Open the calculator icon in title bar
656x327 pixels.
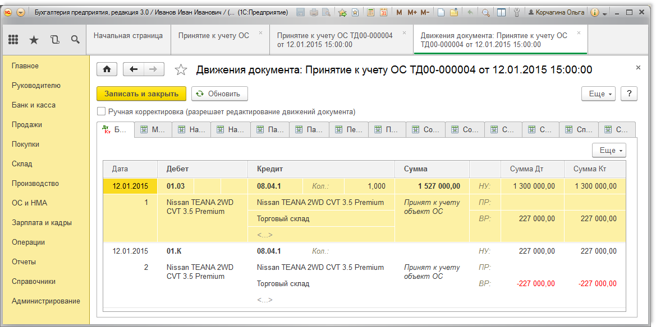tap(371, 12)
